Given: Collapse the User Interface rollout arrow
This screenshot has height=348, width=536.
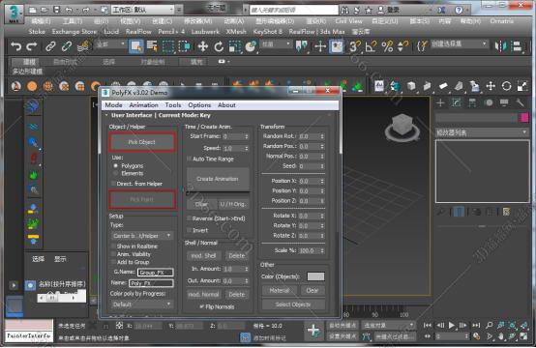Looking at the screenshot, I should coord(107,115).
